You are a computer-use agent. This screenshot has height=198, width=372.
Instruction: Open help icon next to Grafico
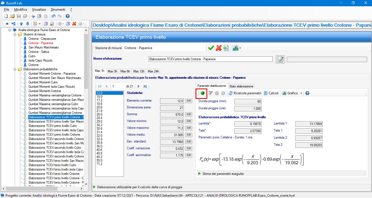[x=307, y=93]
